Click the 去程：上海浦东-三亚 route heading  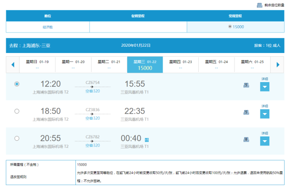pyautogui.click(x=30, y=45)
